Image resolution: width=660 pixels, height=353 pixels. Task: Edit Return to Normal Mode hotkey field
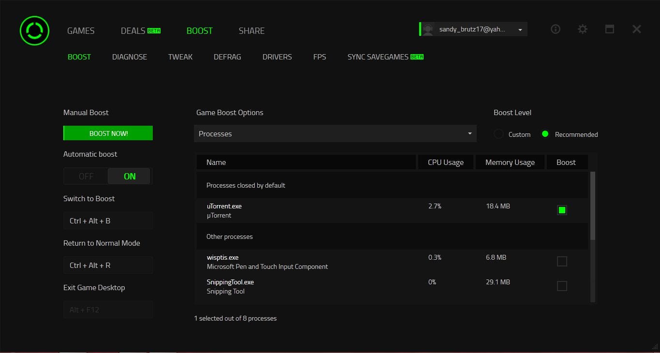click(x=108, y=265)
